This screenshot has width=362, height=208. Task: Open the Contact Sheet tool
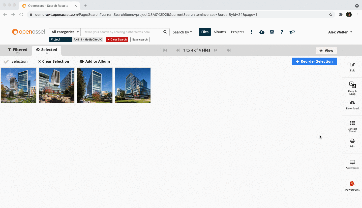pos(352,127)
